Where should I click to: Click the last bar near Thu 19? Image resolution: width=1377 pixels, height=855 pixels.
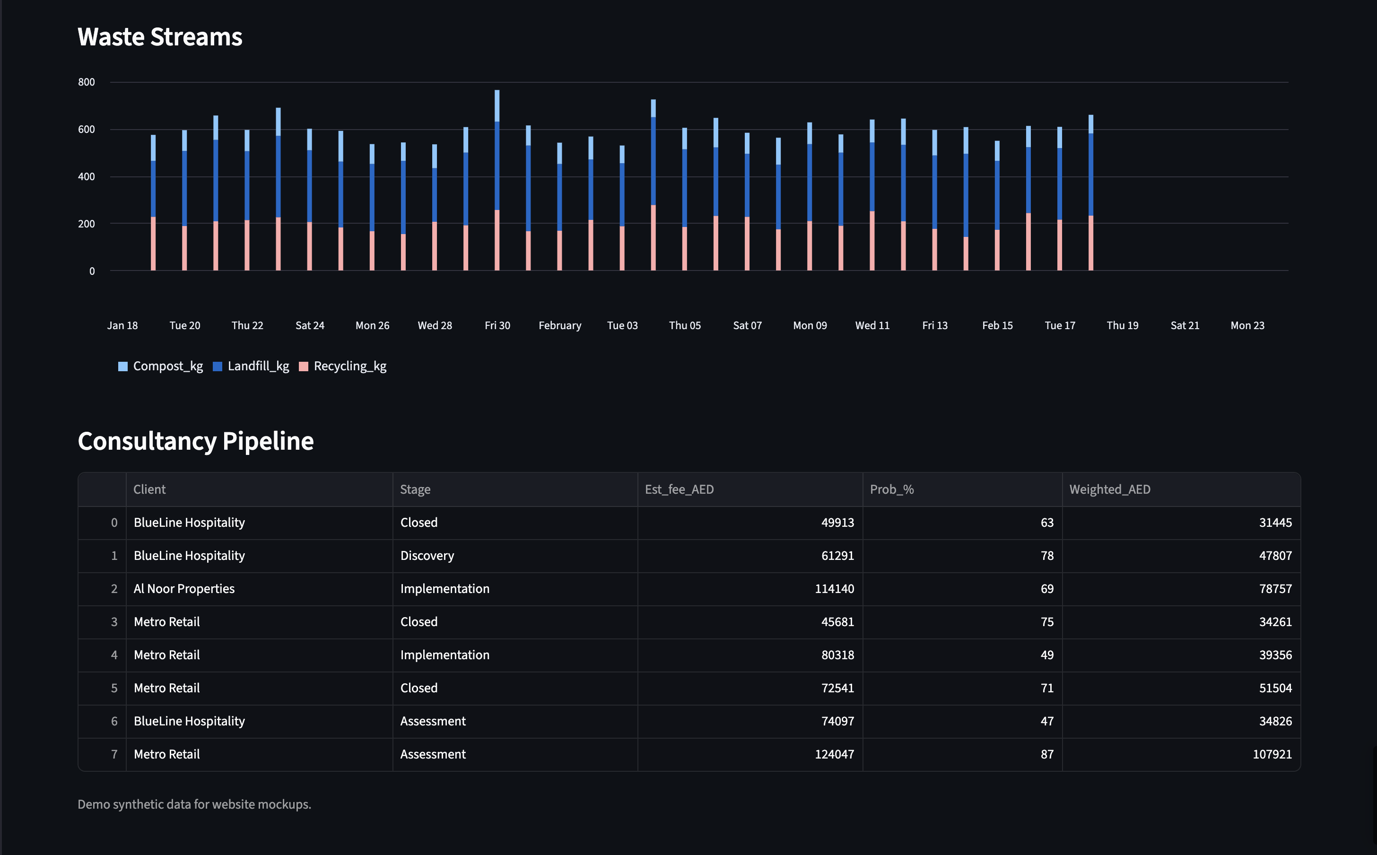(x=1090, y=192)
